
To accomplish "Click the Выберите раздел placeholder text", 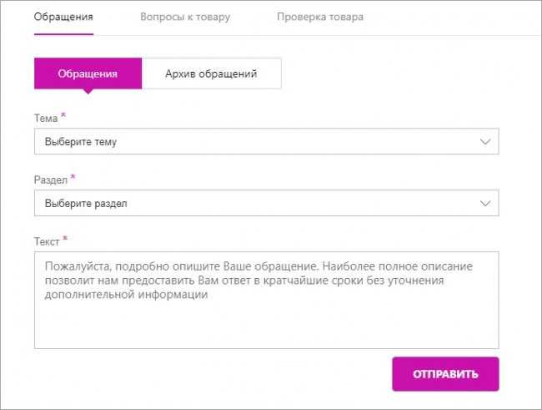I will 86,203.
